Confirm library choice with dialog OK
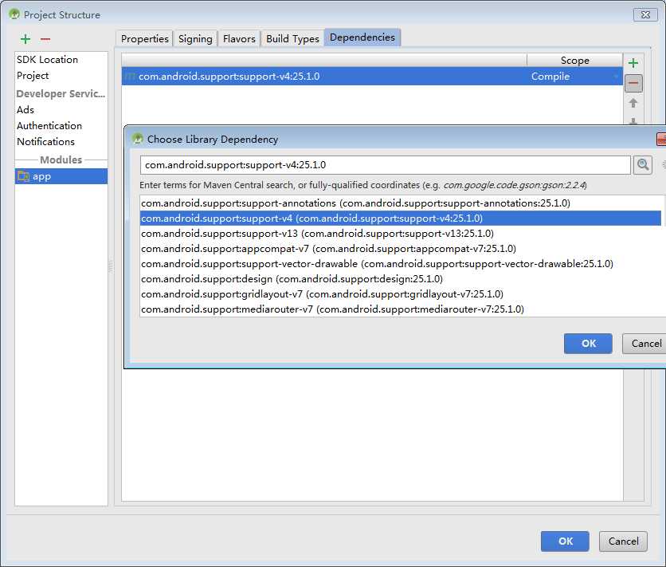The width and height of the screenshot is (666, 567). (x=588, y=344)
